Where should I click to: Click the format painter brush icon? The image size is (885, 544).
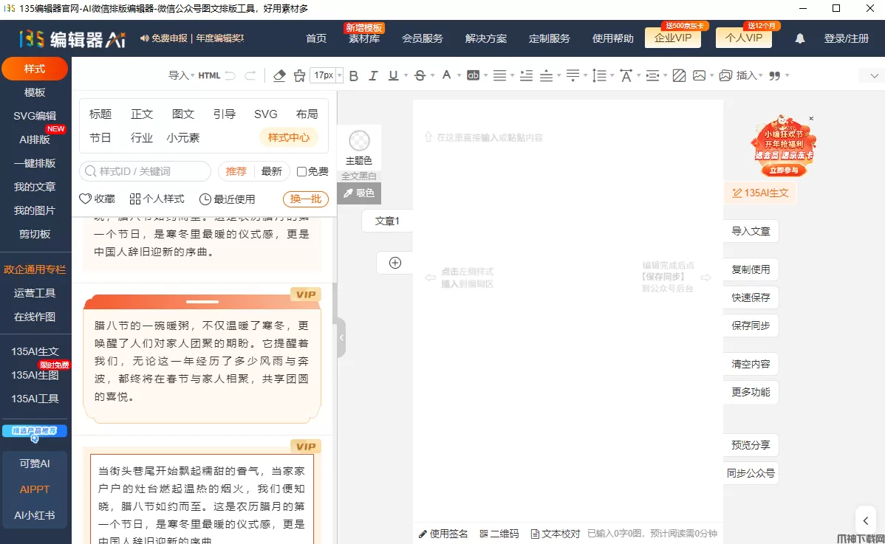click(299, 75)
